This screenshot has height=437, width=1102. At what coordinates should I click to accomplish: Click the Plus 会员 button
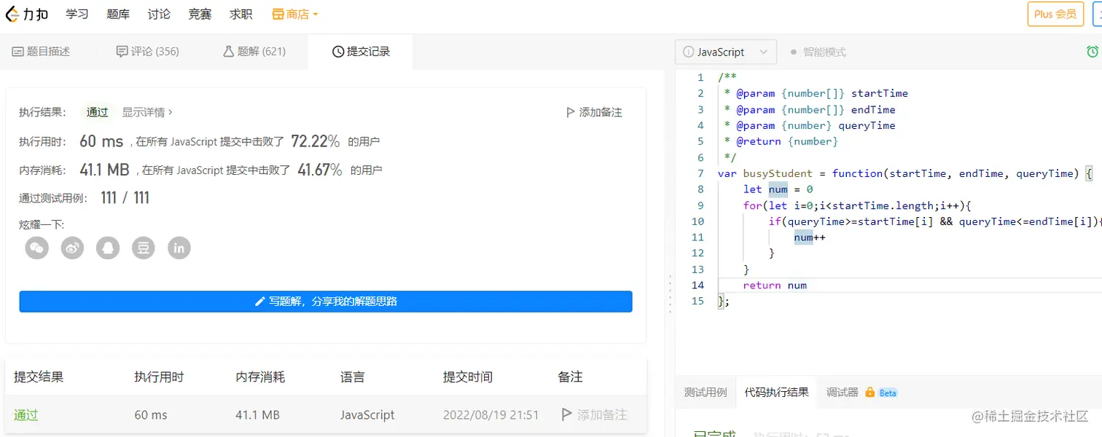click(1055, 14)
